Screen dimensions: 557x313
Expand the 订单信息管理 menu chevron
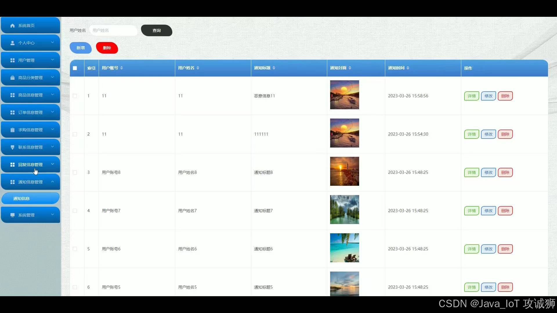53,112
